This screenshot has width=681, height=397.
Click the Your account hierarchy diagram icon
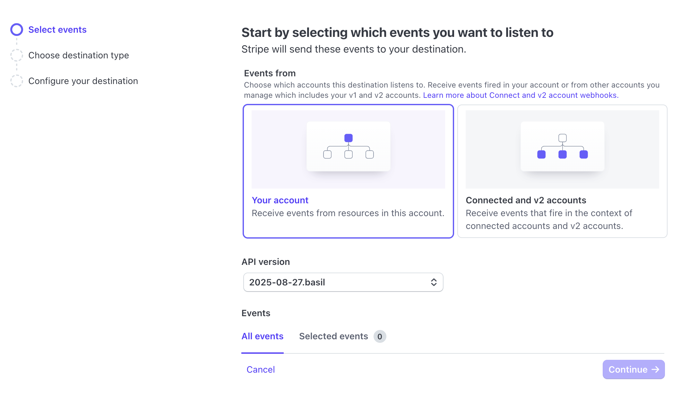pos(349,146)
